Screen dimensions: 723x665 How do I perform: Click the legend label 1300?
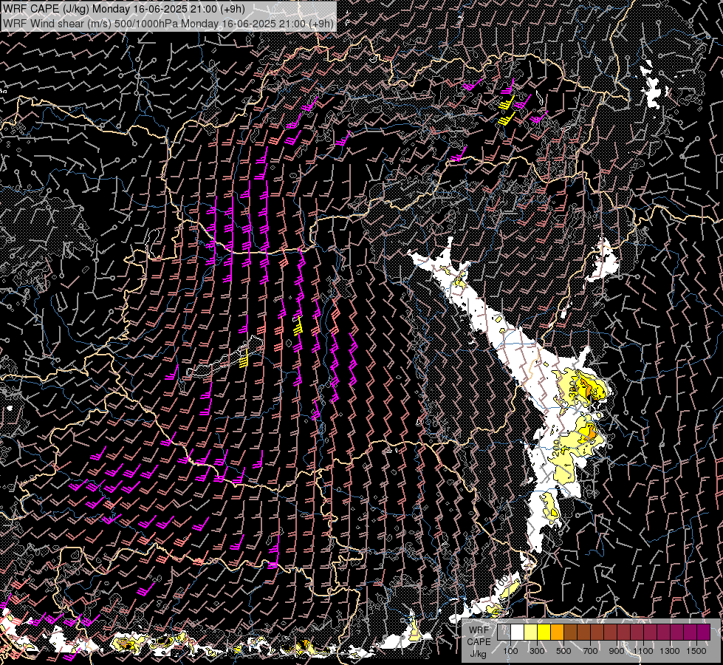(670, 651)
